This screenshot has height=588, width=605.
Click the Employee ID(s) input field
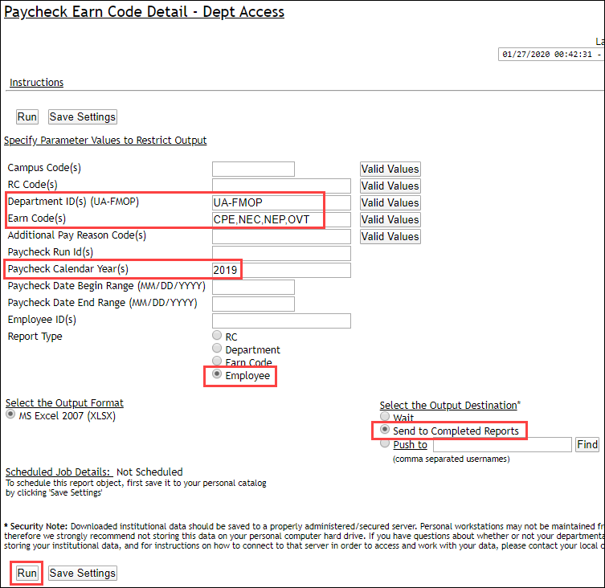click(x=281, y=321)
